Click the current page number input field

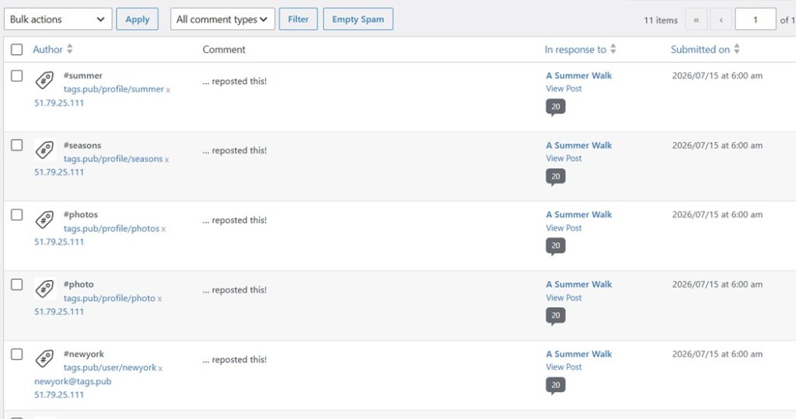pos(756,19)
